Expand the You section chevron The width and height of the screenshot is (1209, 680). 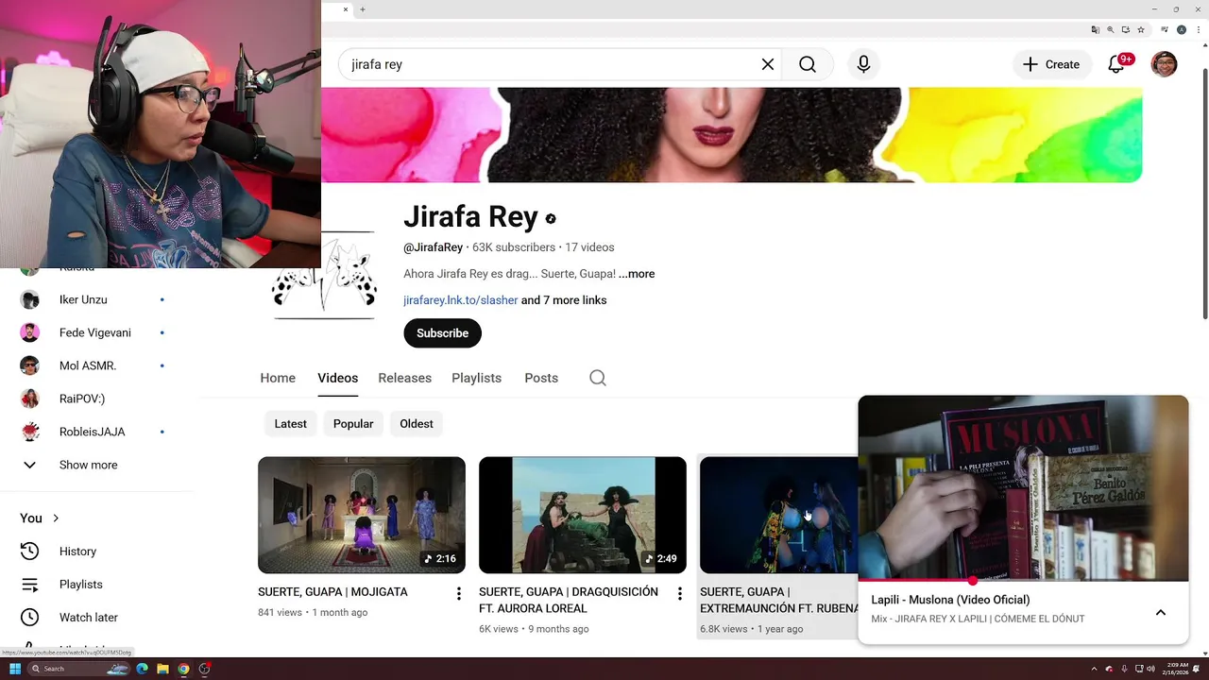[56, 518]
